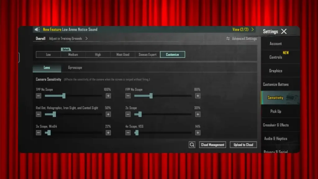This screenshot has height=179, width=318.
Task: Upload current settings to Cloud
Action: pos(243,145)
